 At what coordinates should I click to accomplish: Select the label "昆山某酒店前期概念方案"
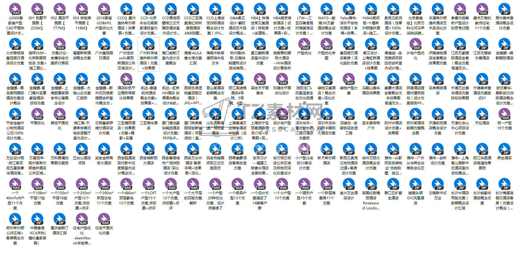(x=215, y=93)
